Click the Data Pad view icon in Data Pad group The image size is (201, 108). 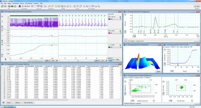(32, 6)
